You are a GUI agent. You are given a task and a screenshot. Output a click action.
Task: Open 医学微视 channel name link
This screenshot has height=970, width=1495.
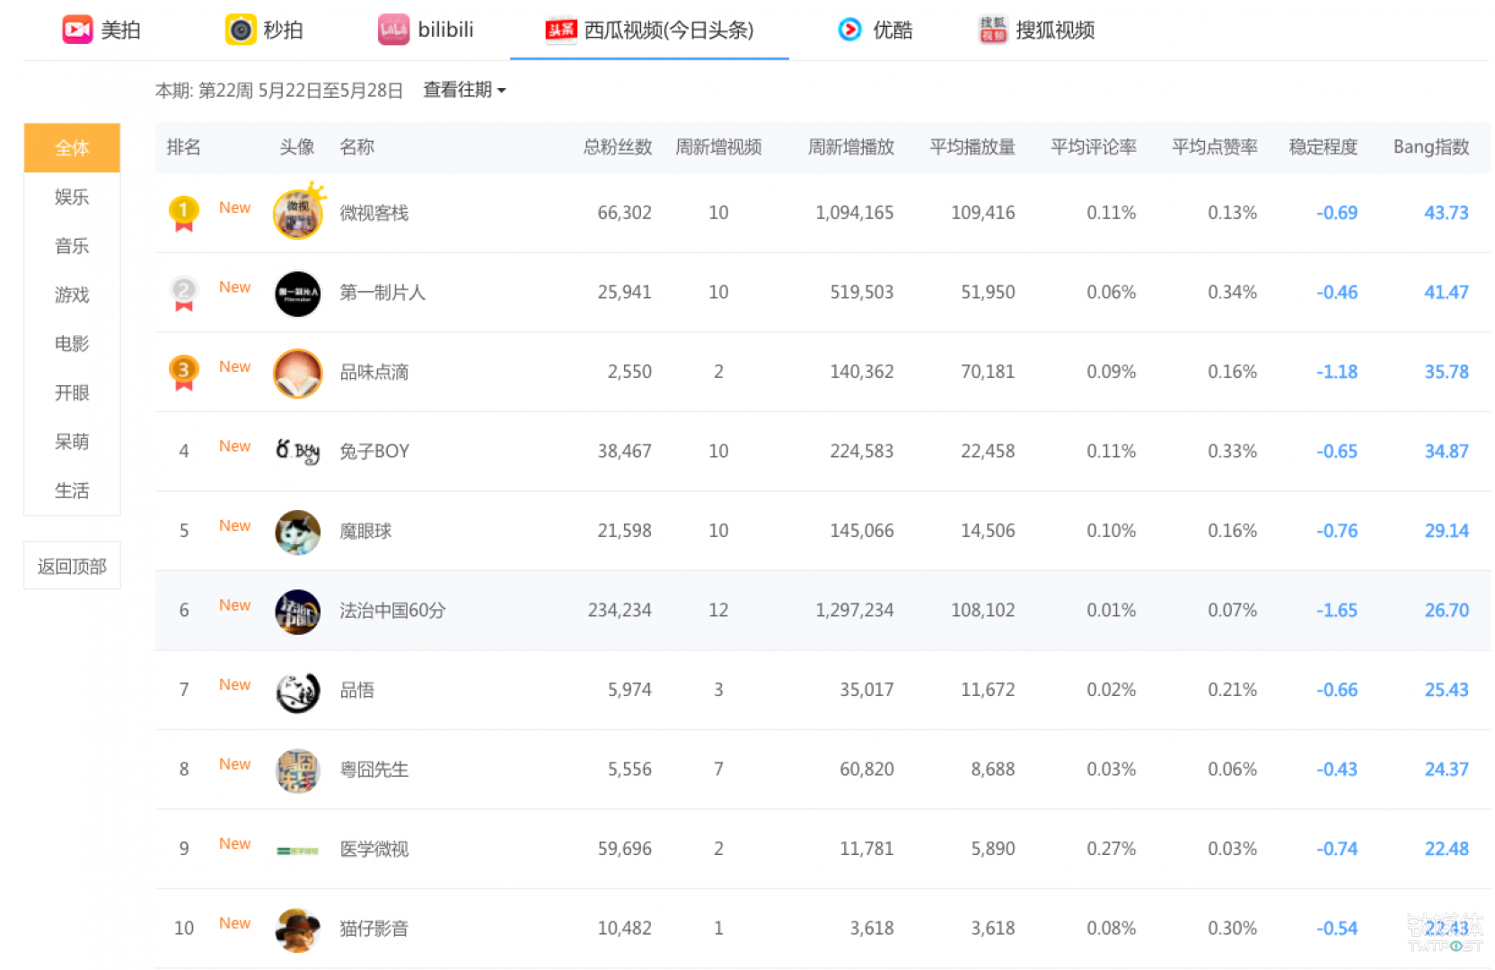(374, 849)
